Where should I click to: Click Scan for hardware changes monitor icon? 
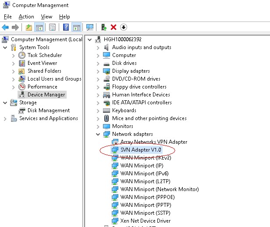click(90, 27)
